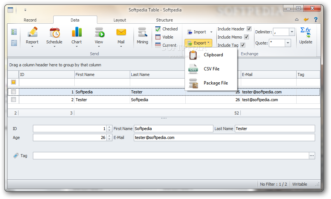Click the First Name column header
331x199 pixels.
tap(102, 74)
